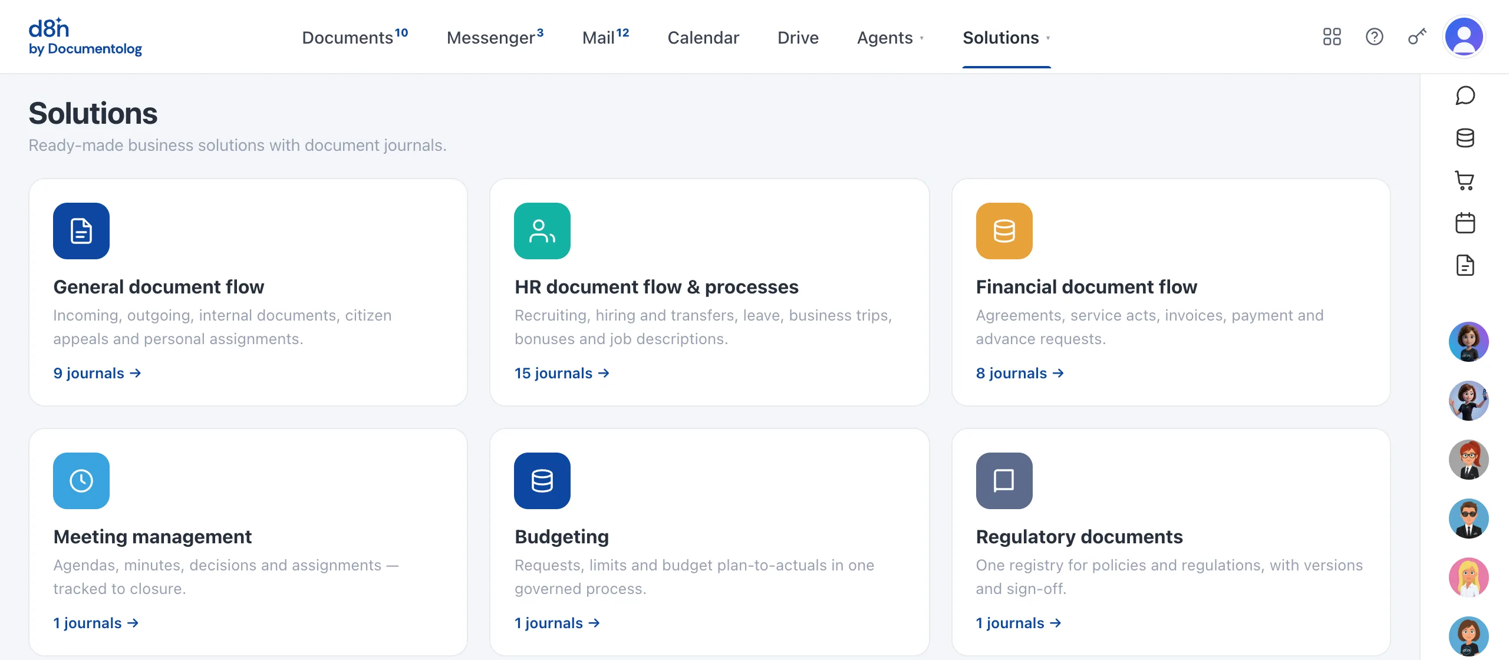Image resolution: width=1509 pixels, height=660 pixels.
Task: Open Meeting management 1 journals link
Action: (96, 623)
